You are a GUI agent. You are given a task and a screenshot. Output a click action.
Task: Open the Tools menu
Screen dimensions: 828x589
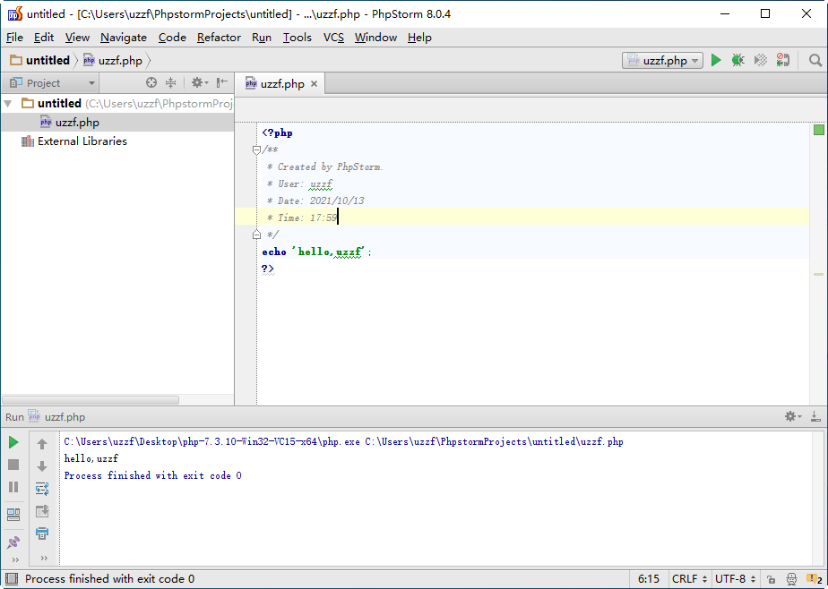click(x=298, y=38)
